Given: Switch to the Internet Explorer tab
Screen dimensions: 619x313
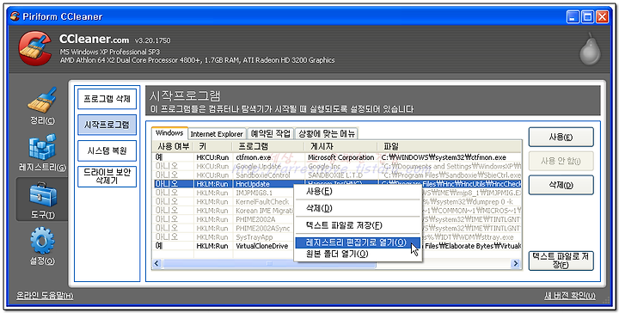Looking at the screenshot, I should pos(217,134).
